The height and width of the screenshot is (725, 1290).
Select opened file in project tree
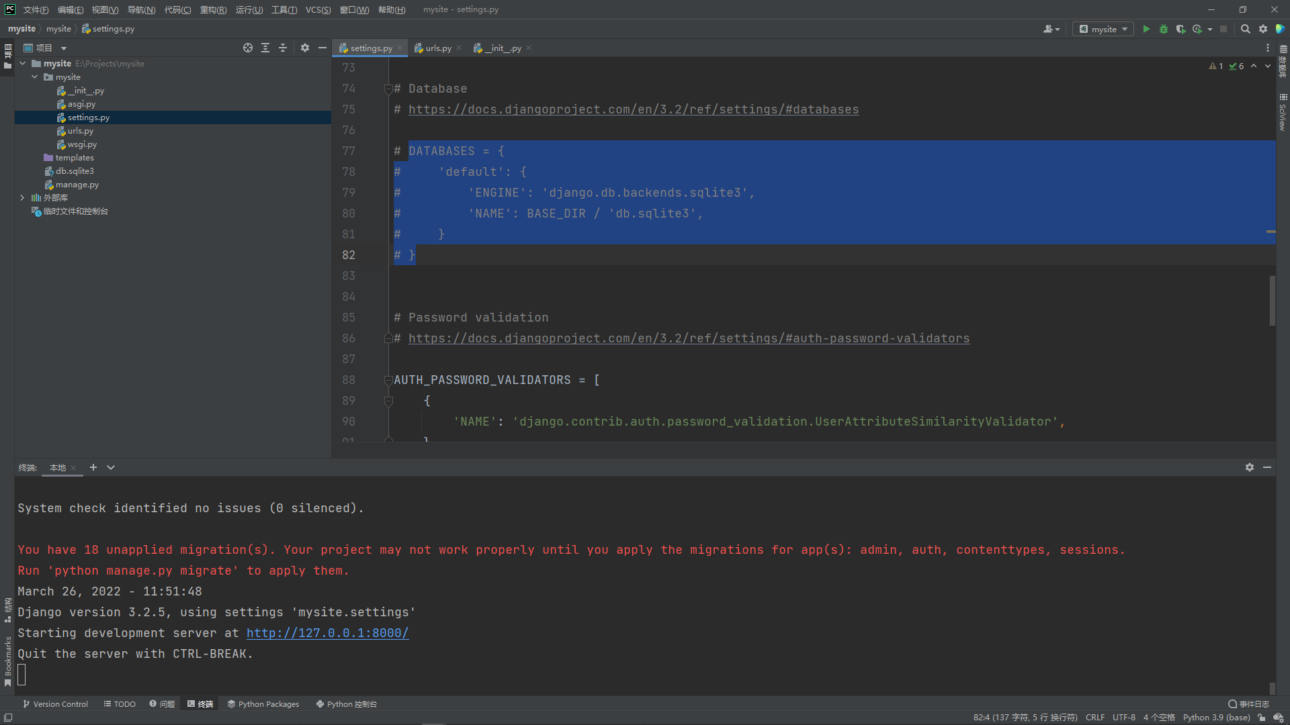[x=248, y=48]
